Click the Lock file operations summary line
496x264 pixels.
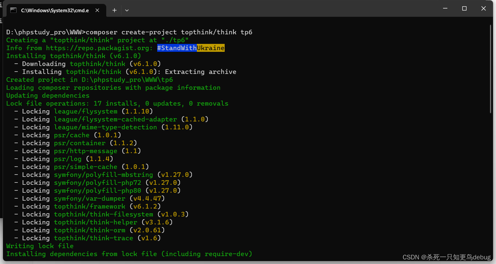pyautogui.click(x=117, y=103)
